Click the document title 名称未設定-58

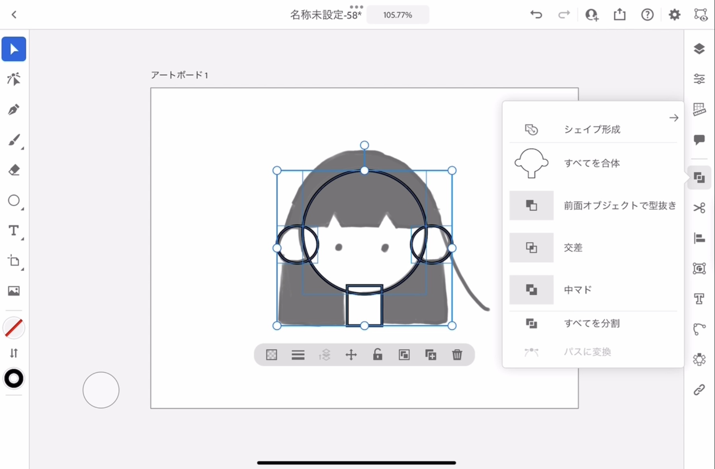click(325, 15)
